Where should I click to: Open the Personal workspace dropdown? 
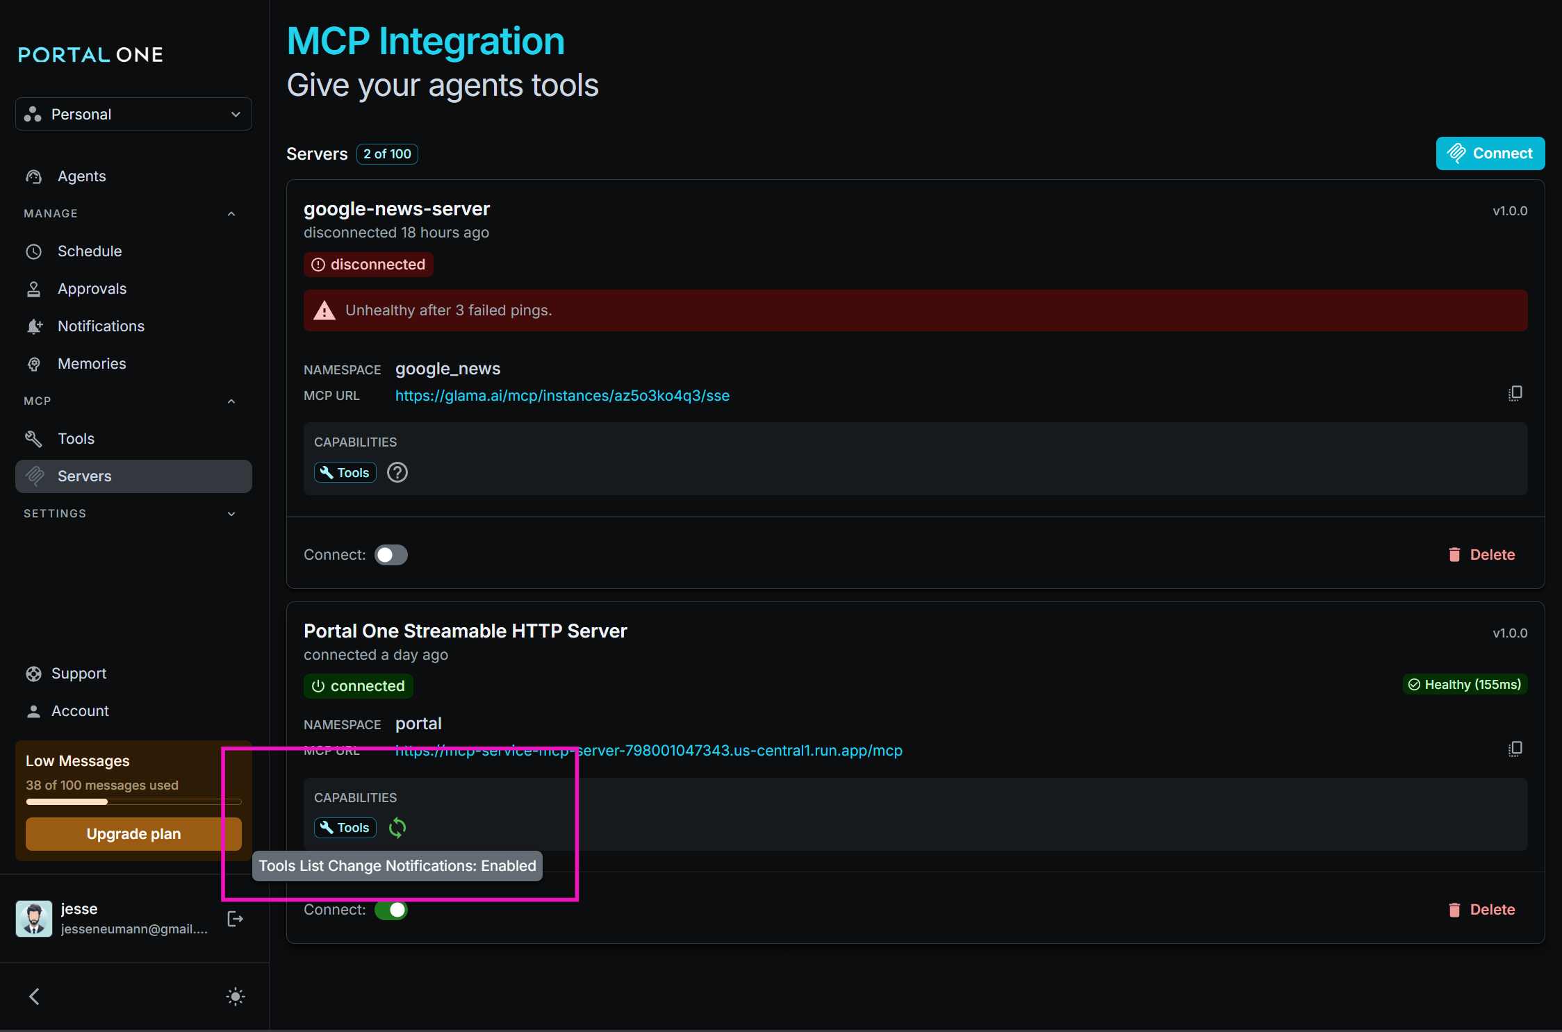(133, 114)
